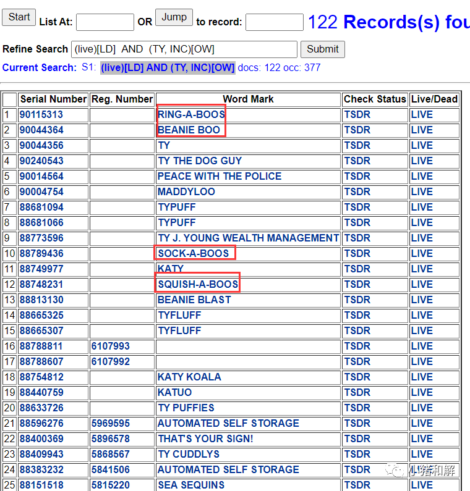Open serial number 88665325
The image size is (470, 491).
tap(41, 316)
